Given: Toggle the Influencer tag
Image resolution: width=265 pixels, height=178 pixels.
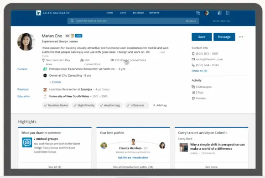Looking at the screenshot, I should (137, 105).
